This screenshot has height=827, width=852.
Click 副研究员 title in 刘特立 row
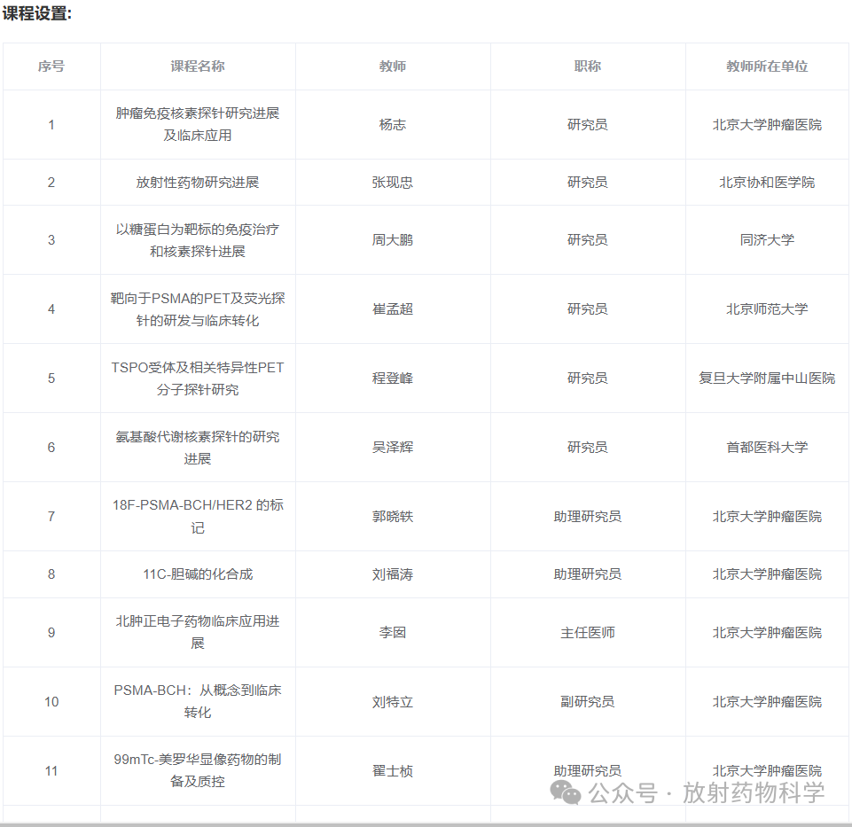click(x=588, y=701)
